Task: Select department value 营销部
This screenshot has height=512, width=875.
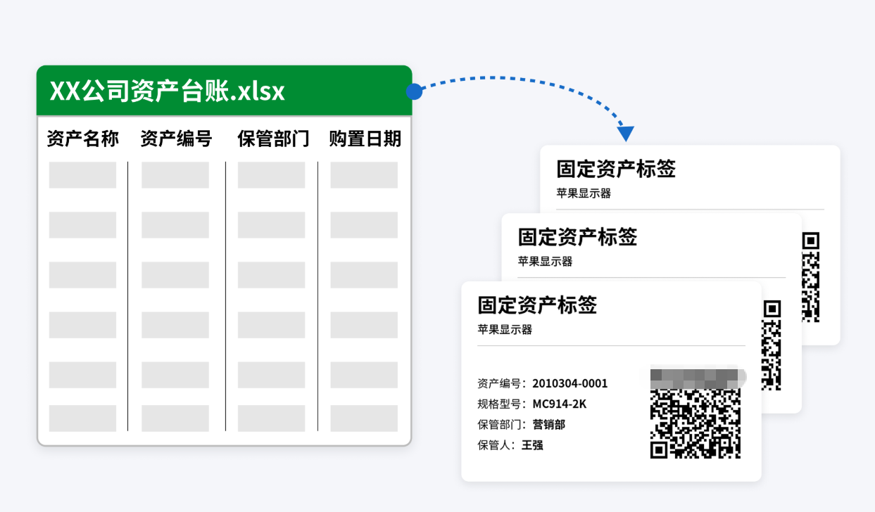Action: pos(548,424)
